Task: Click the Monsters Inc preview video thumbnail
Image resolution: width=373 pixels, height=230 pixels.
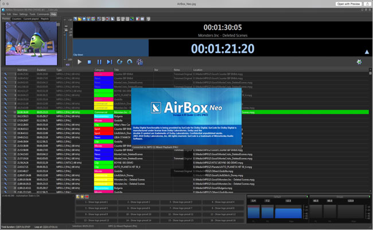Action: [x=31, y=43]
